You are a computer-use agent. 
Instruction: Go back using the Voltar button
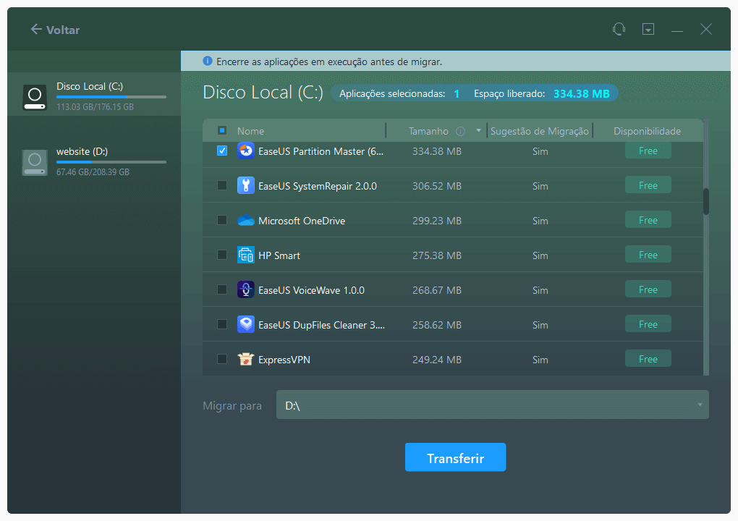coord(55,30)
